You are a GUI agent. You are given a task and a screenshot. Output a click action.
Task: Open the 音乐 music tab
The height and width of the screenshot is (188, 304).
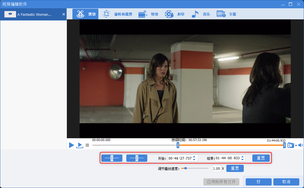coord(201,14)
